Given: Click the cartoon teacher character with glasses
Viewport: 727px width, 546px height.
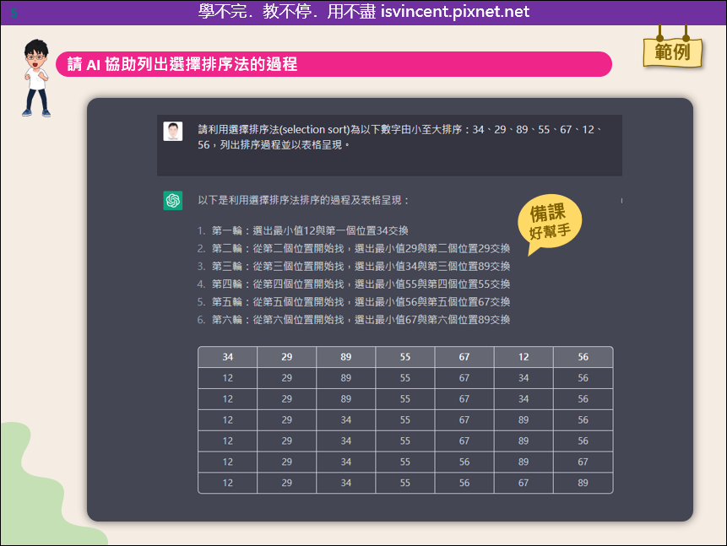Looking at the screenshot, I should (x=35, y=78).
